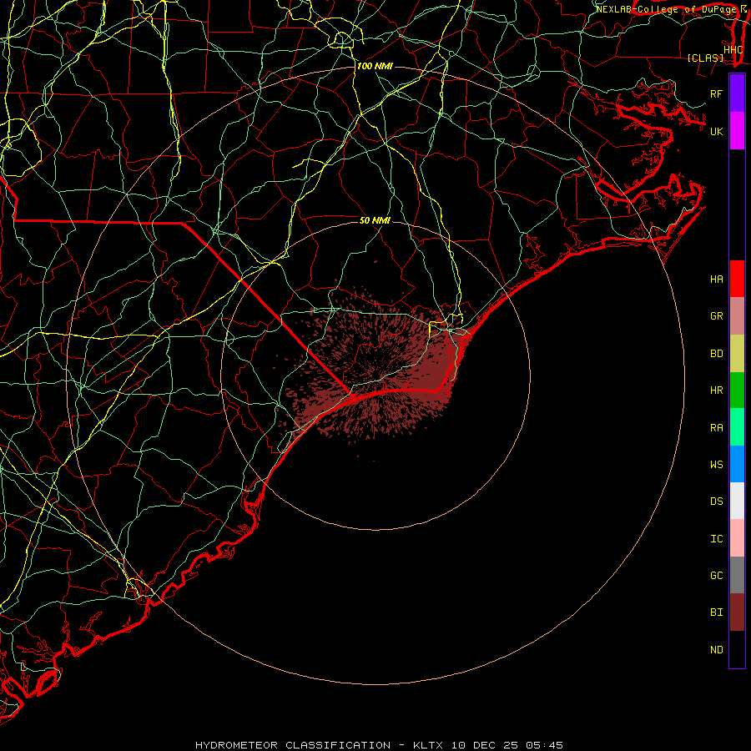
Task: Click the [CLAS] units label
Action: point(705,58)
